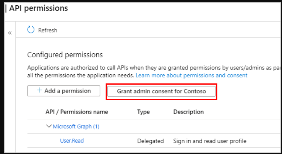
Task: Click the 'Applications are authorized to call APIs' paragraph
Action: [x=154, y=71]
